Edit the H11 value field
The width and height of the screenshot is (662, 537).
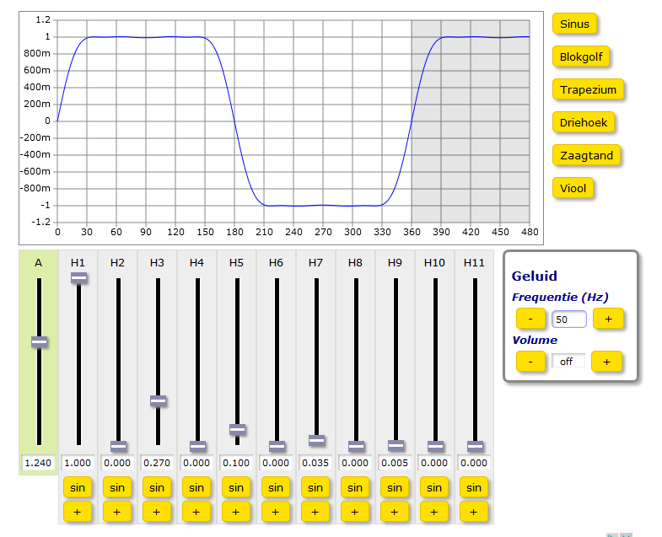click(475, 463)
